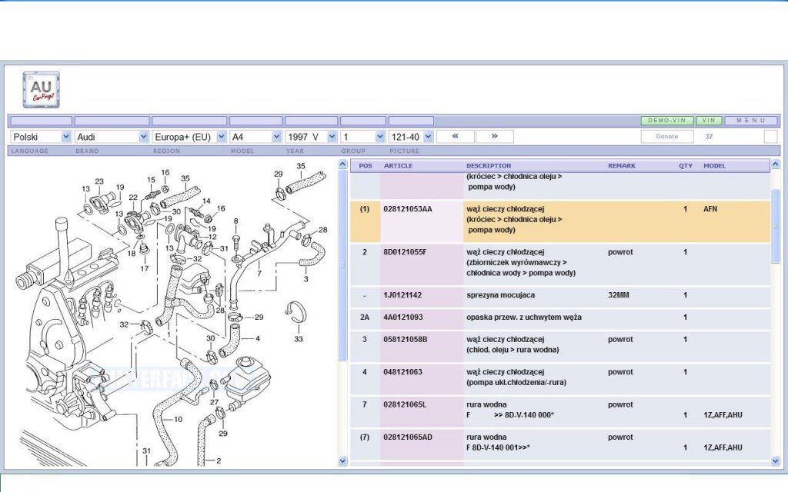
Task: Click down arrow of diagram scrollbar
Action: [342, 461]
